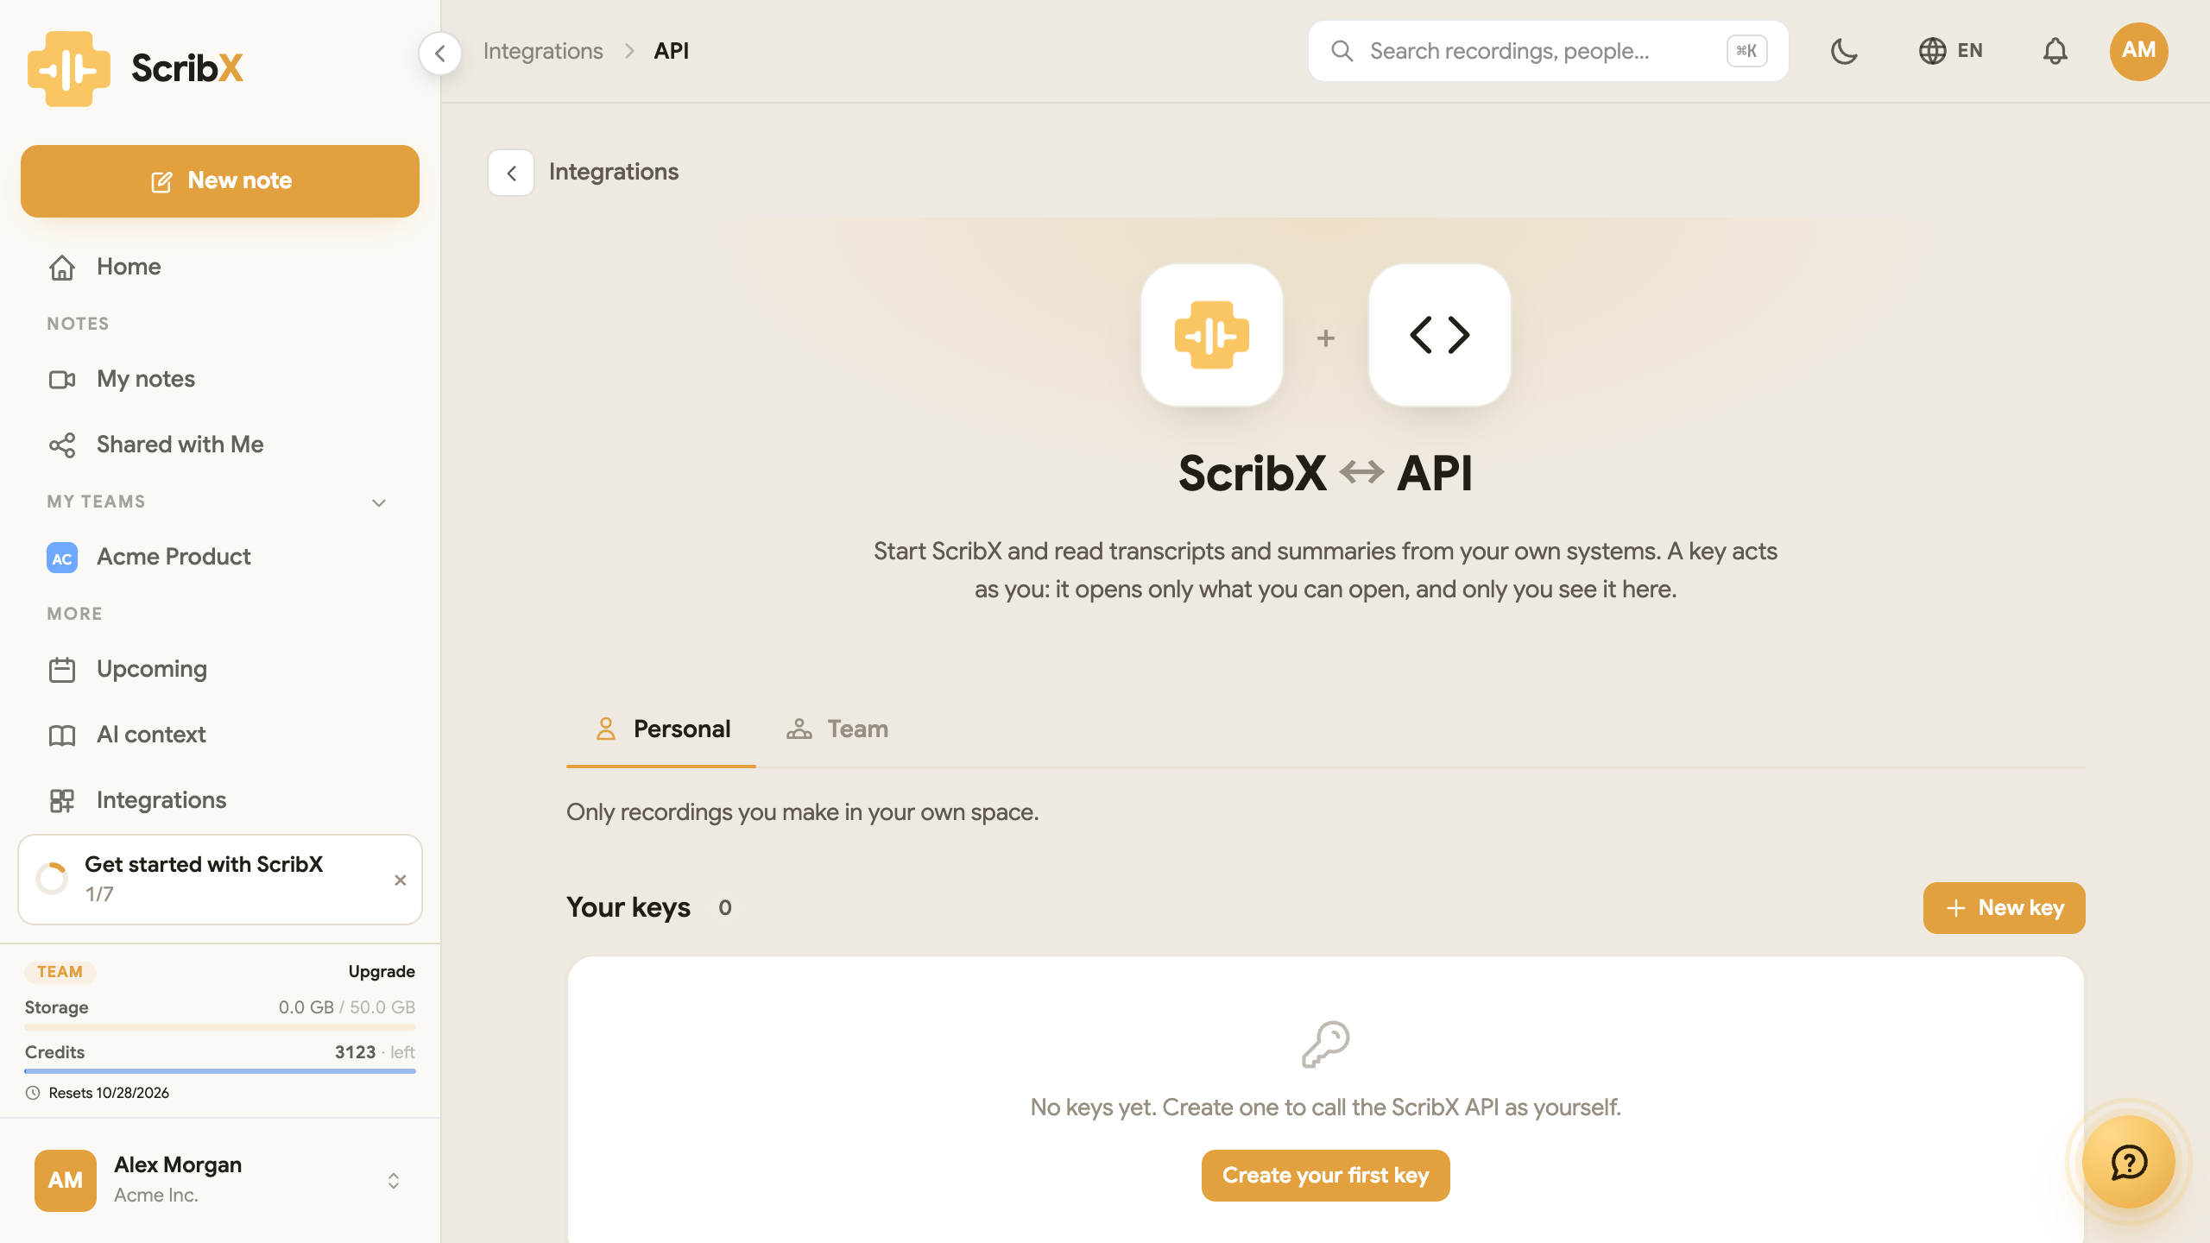Click the Upcoming calendar icon
This screenshot has height=1243, width=2210.
pyautogui.click(x=62, y=669)
